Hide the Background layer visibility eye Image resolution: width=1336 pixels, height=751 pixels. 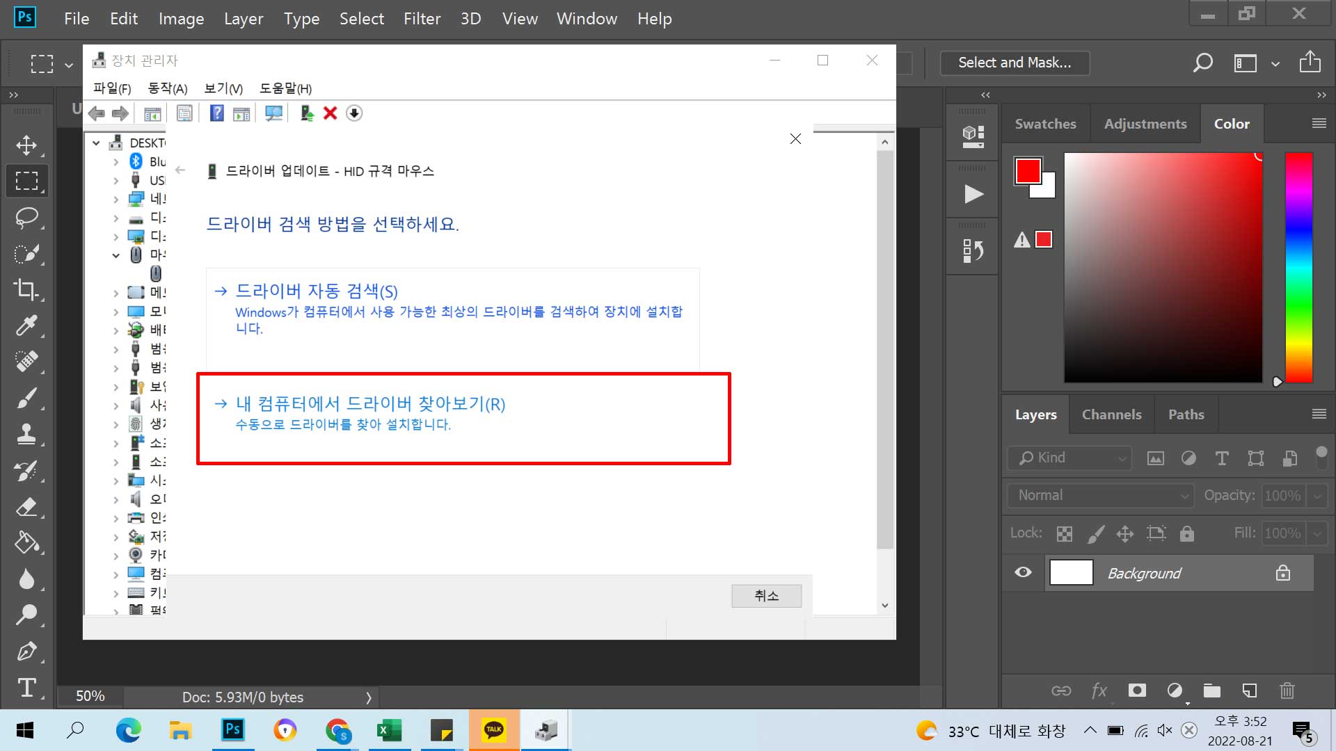(1023, 572)
